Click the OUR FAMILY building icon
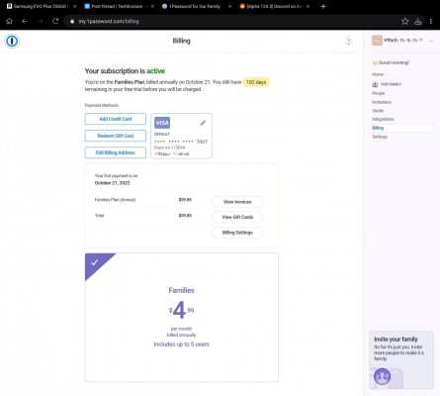 click(375, 84)
